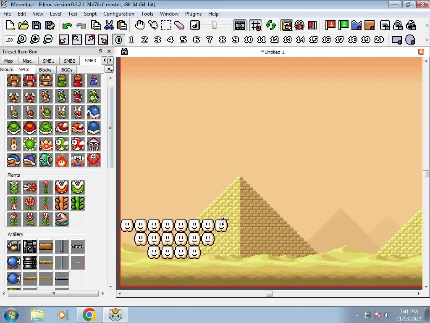The width and height of the screenshot is (430, 323).
Task: Switch to the Blocks group tab
Action: (45, 70)
